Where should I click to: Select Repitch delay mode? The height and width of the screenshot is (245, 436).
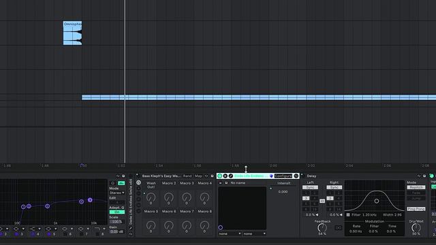(416, 187)
